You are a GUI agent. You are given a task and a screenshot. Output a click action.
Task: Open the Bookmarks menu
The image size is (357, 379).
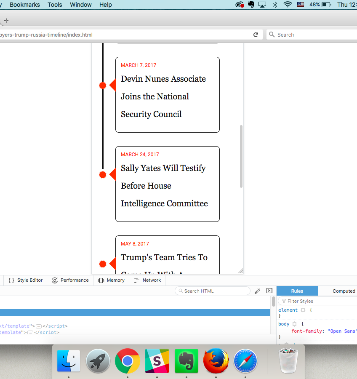[25, 5]
